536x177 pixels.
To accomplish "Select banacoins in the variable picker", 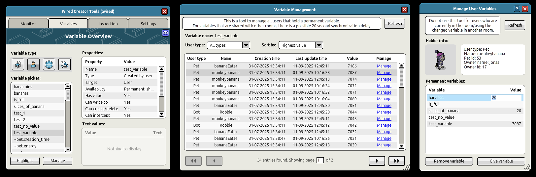I will click(23, 87).
